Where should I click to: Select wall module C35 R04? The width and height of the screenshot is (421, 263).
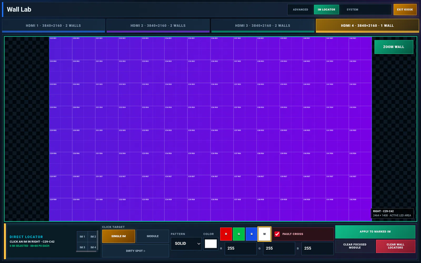coord(199,118)
